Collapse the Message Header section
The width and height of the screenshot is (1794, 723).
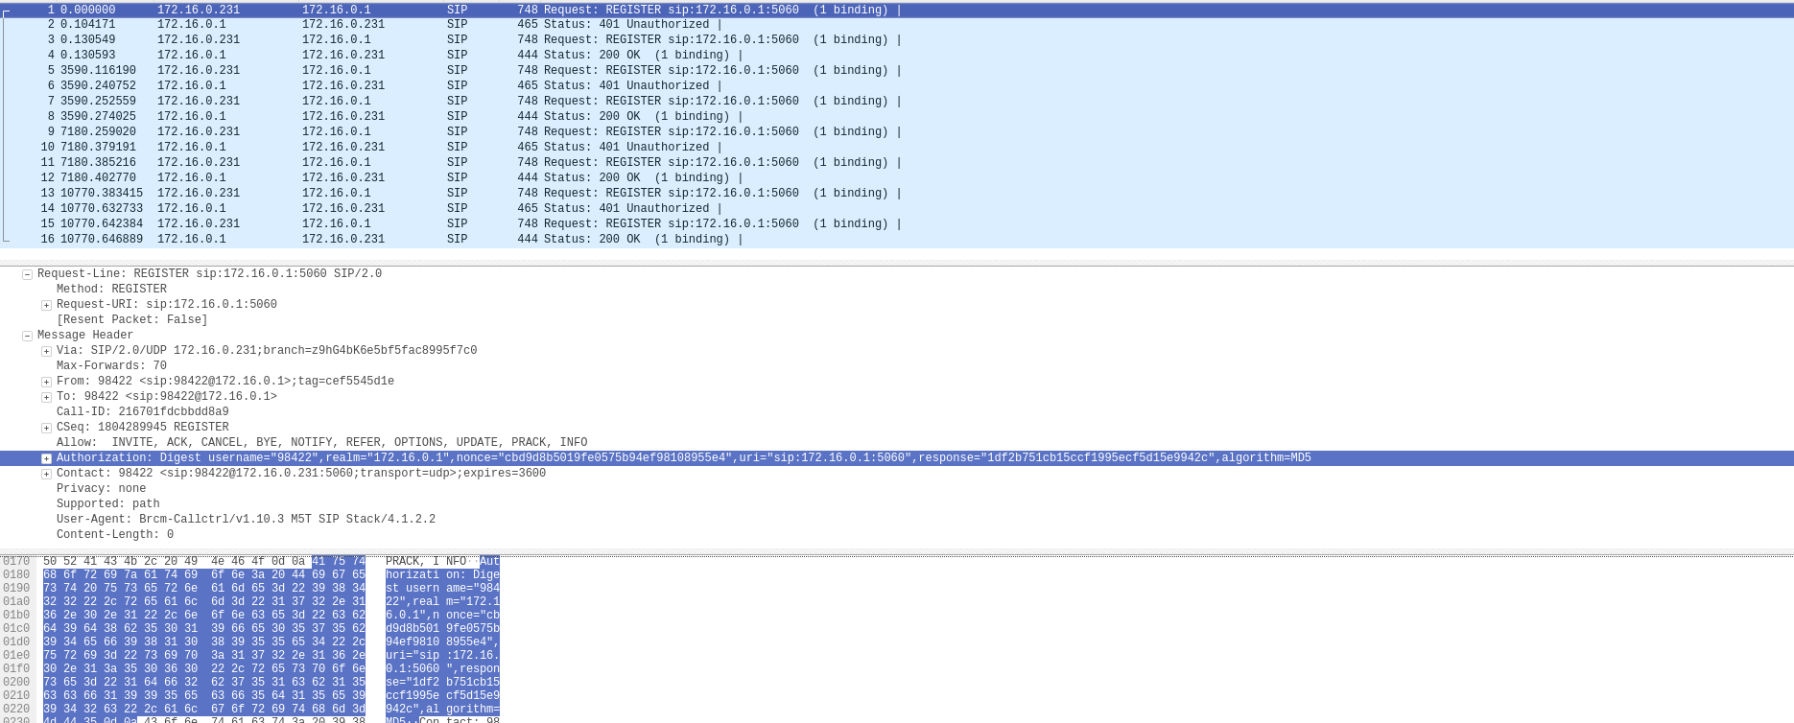coord(27,336)
